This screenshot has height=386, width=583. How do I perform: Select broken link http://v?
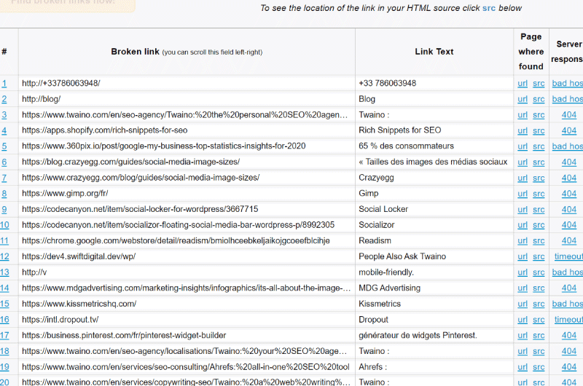(x=34, y=272)
